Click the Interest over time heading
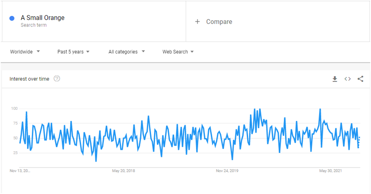This screenshot has height=194, width=371. tap(29, 79)
